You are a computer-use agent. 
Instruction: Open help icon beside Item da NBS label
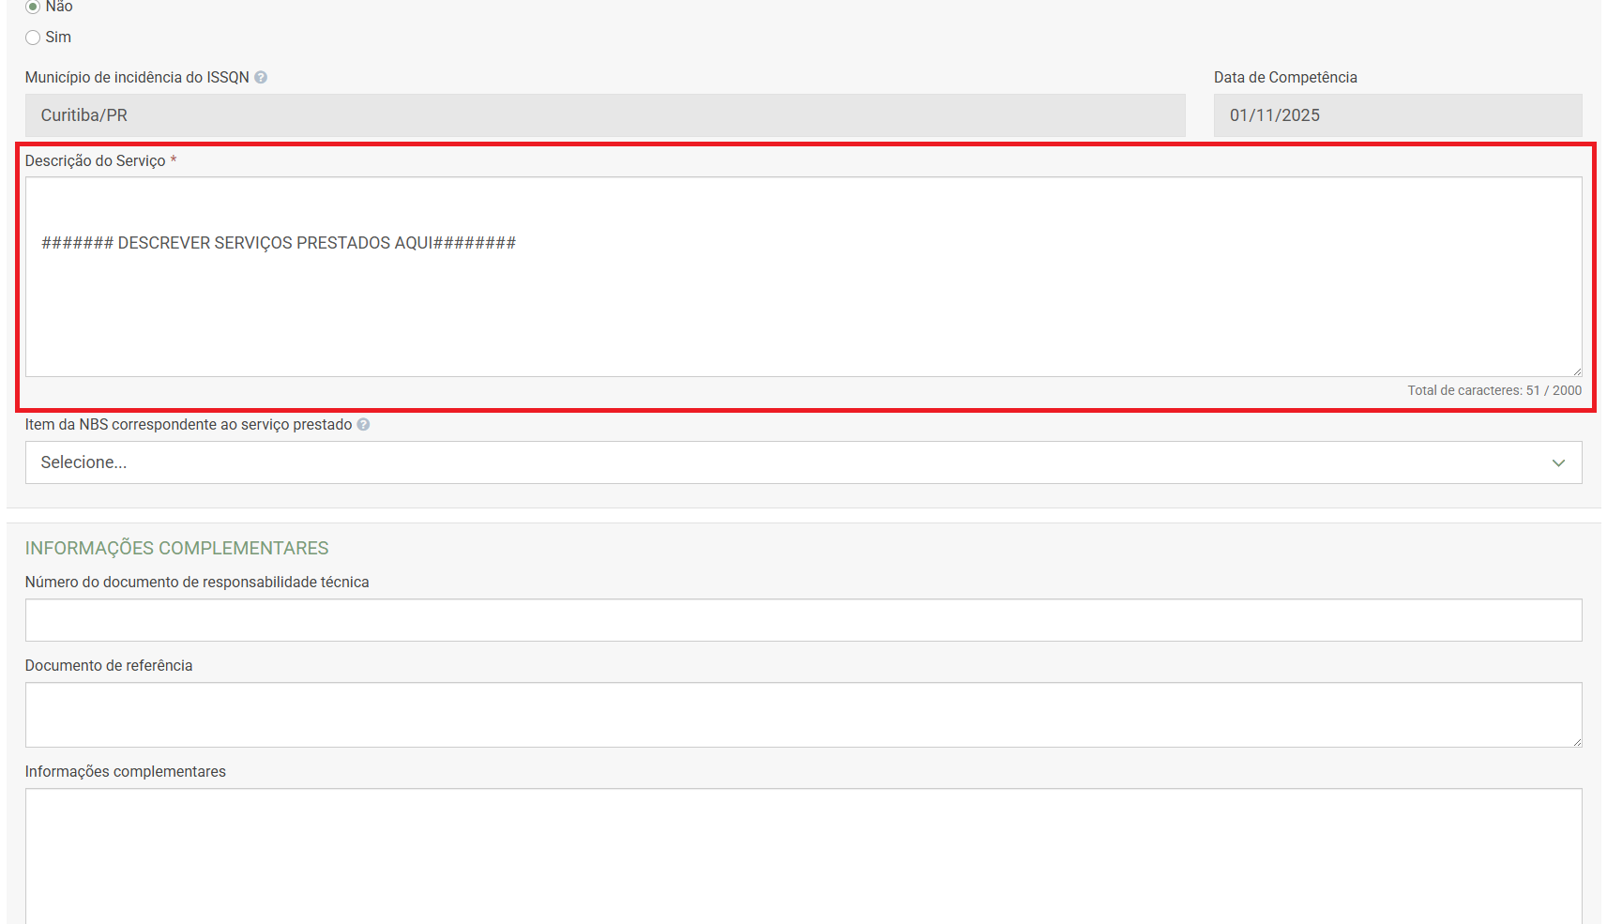[363, 425]
